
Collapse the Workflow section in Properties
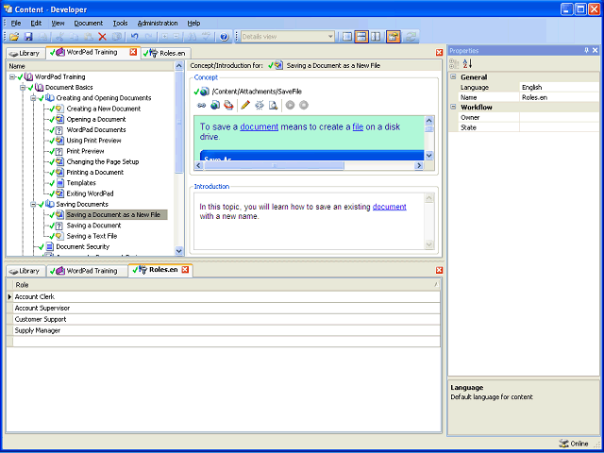tap(453, 107)
